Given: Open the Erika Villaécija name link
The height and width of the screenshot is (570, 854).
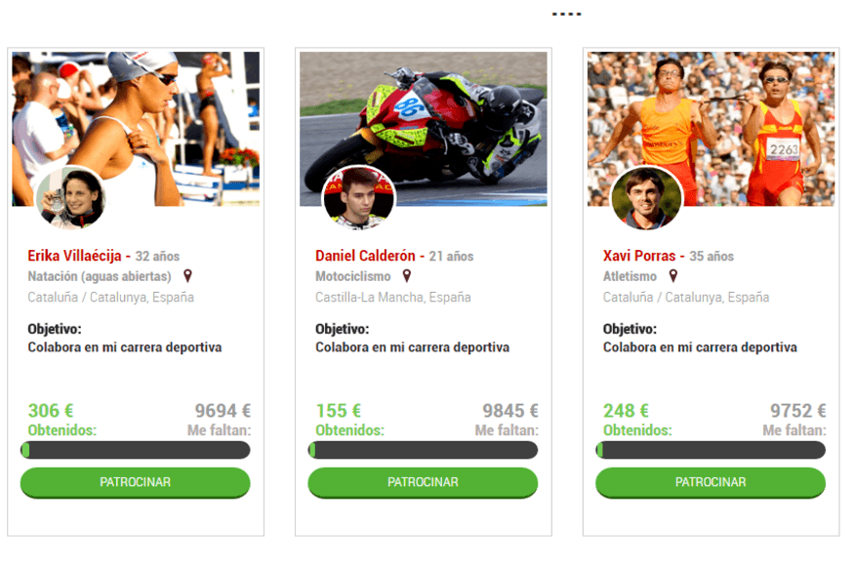Looking at the screenshot, I should coord(74,256).
